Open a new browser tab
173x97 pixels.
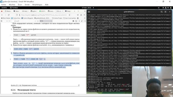click(x=75, y=11)
